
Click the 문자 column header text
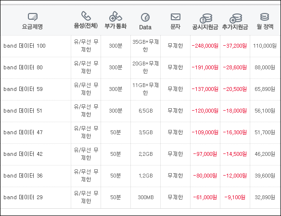tap(176, 26)
